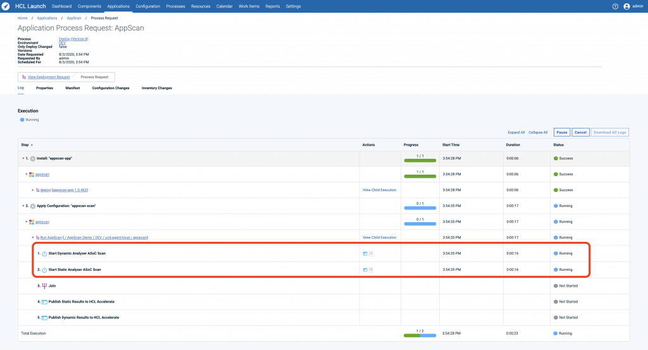Click the process icon beside Run AppScan
The width and height of the screenshot is (648, 350).
(x=37, y=237)
